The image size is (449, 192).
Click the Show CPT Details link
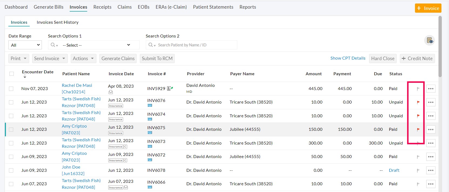(x=348, y=58)
